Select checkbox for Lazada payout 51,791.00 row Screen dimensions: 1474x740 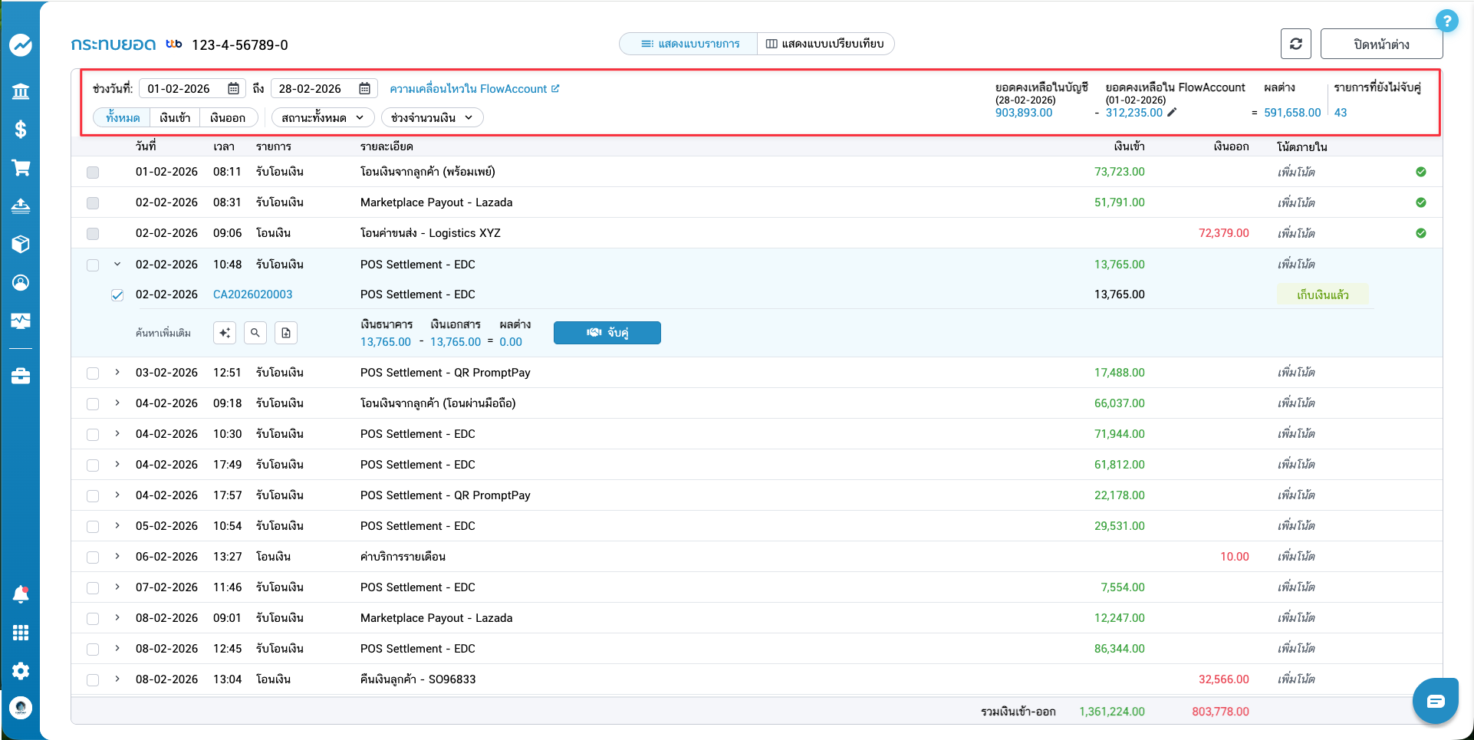pyautogui.click(x=93, y=203)
